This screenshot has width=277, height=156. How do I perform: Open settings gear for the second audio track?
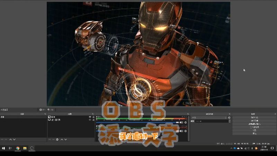pos(186,131)
